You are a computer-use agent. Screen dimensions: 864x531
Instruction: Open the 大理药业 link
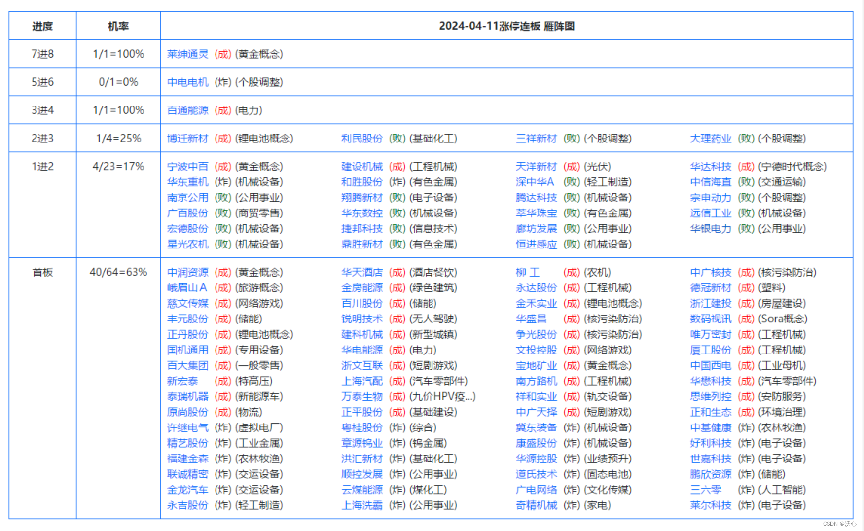711,139
